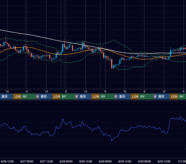Select the 6/27 12:00 date label
Viewport: 186px width, 164px height.
click(47, 161)
